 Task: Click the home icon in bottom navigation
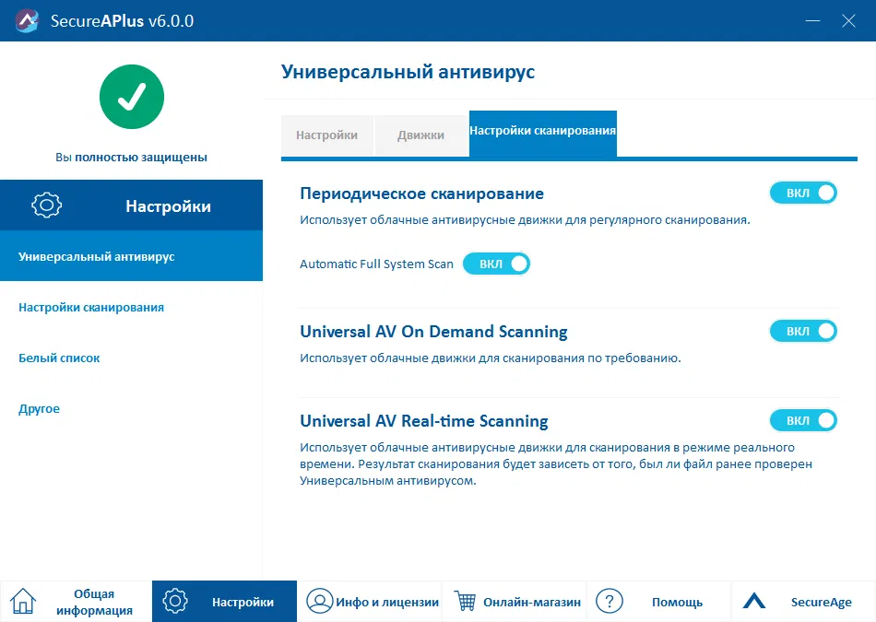tap(23, 602)
